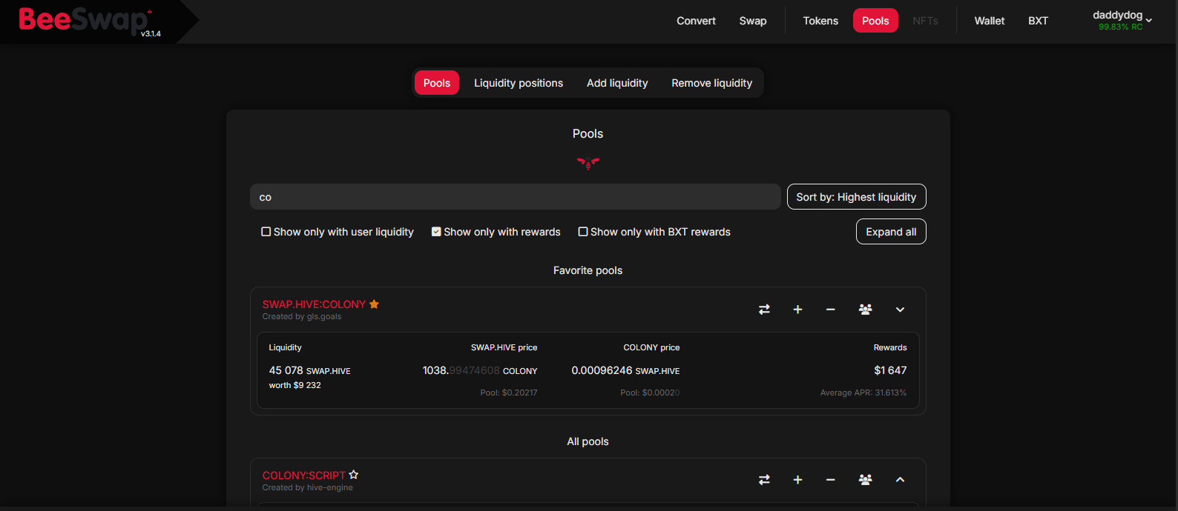Viewport: 1178px width, 511px height.
Task: Click the 45 078 SWAP.HIVE liquidity value
Action: [309, 370]
